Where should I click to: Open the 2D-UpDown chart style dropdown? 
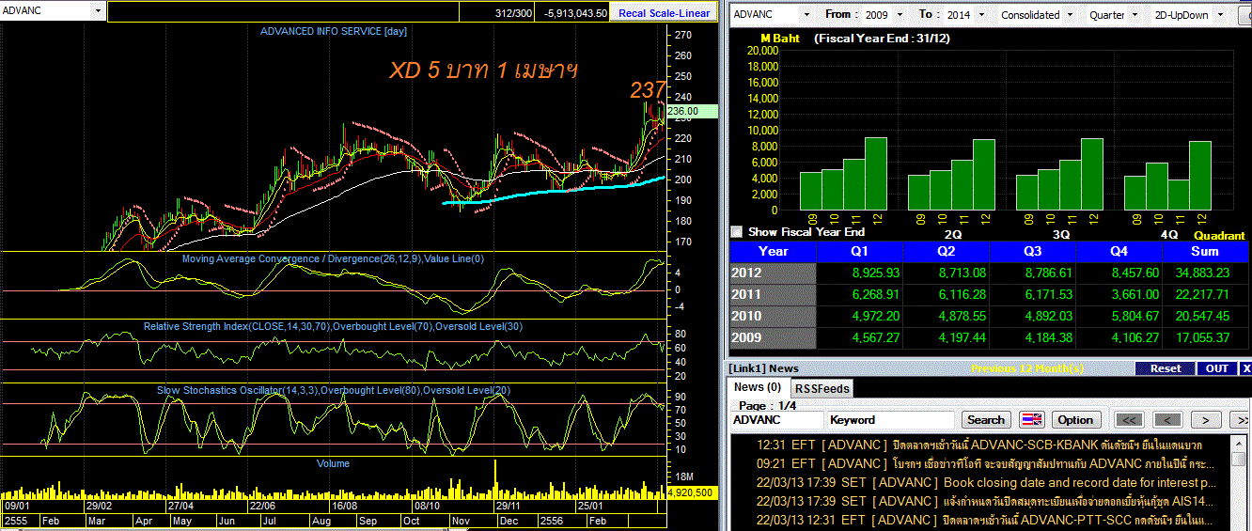click(1218, 15)
